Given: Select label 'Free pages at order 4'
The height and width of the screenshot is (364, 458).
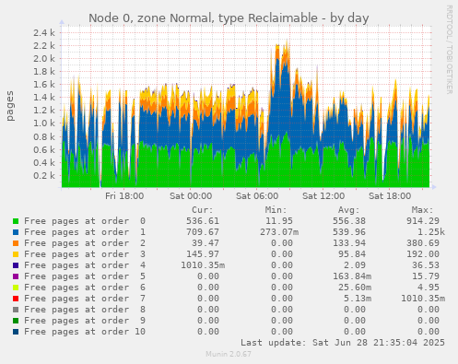Looking at the screenshot, I should [x=85, y=265].
